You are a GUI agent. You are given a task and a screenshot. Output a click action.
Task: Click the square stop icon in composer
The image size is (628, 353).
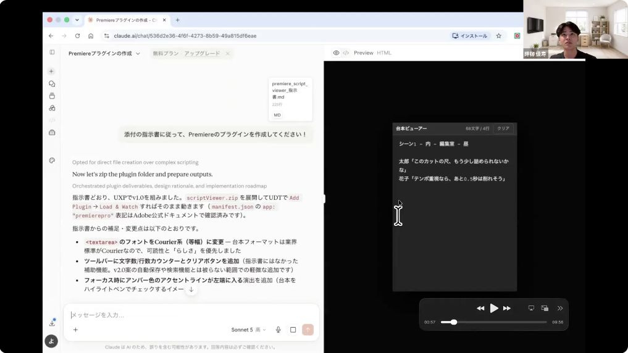pos(293,330)
